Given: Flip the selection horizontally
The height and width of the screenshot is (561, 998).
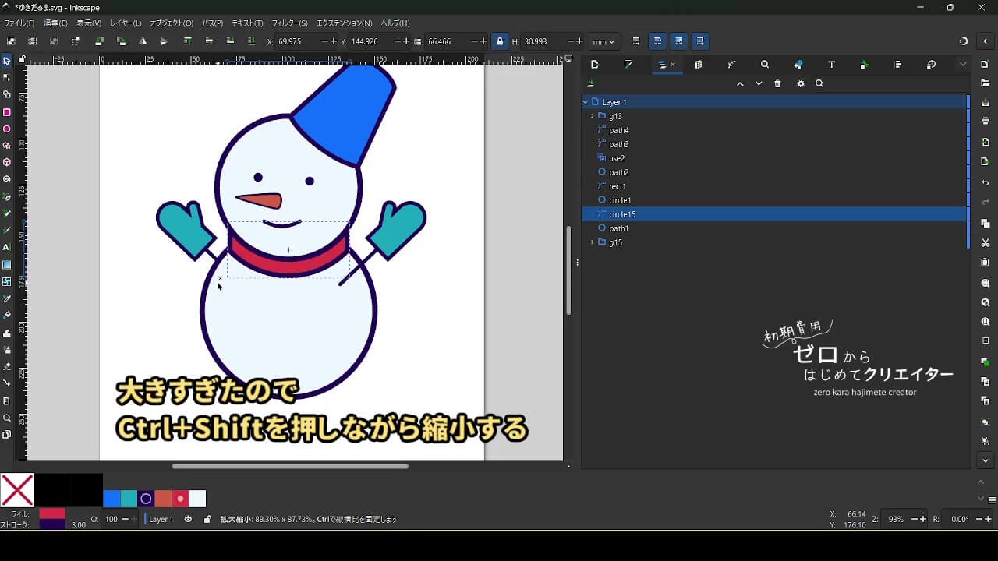Looking at the screenshot, I should [x=143, y=41].
